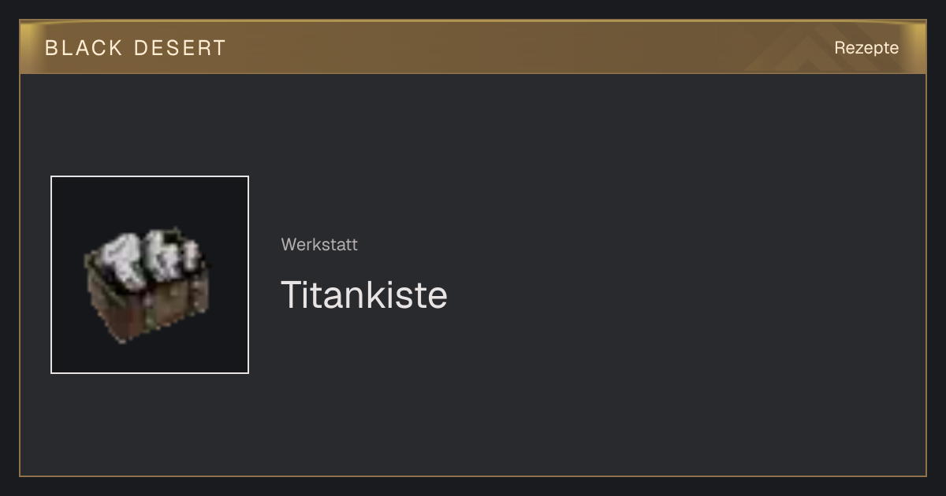Click the BLACK DESERT logo text
The image size is (946, 496).
point(136,48)
